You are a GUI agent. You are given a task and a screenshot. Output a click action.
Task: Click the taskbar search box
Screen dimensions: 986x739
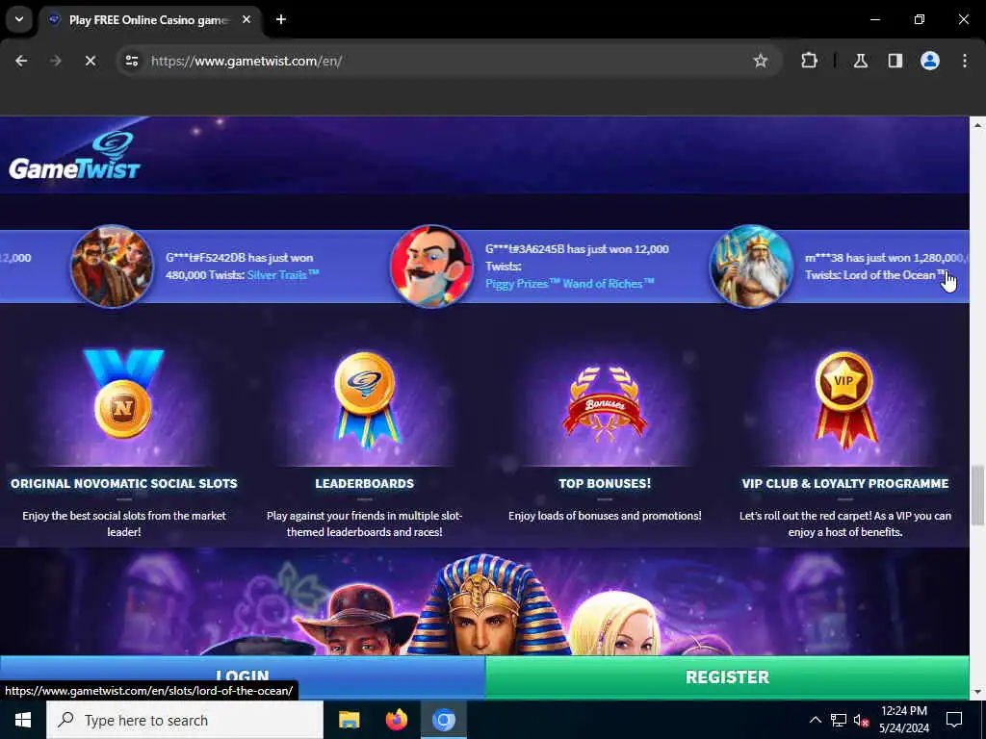(185, 720)
